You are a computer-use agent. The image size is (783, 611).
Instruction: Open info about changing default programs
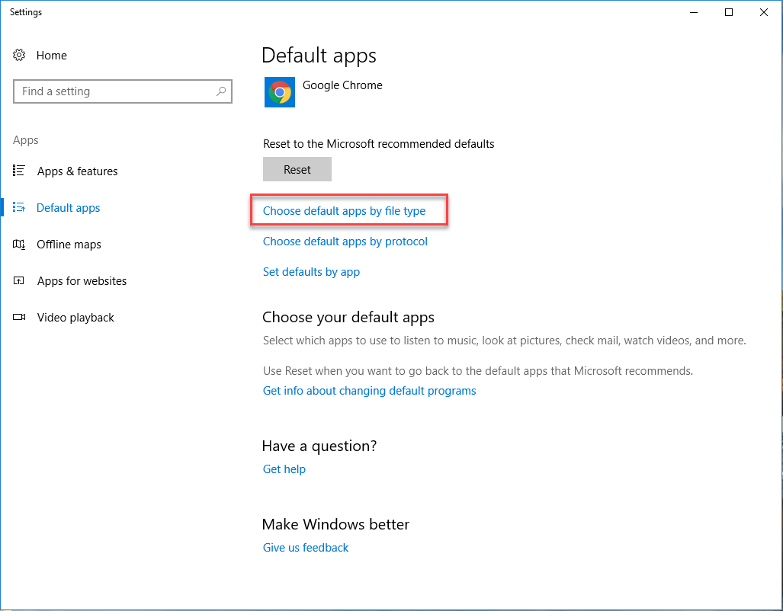click(x=369, y=390)
